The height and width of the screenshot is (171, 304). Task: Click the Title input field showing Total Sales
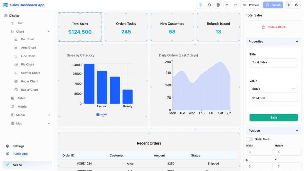click(274, 62)
